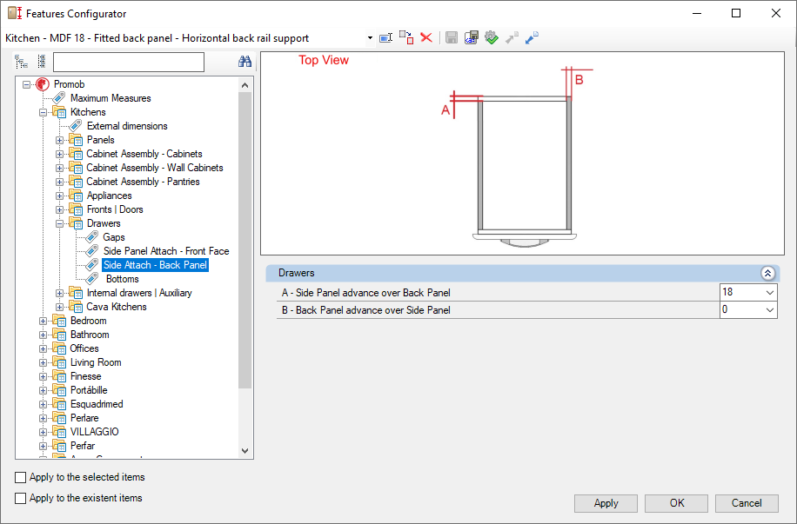Screen dimensions: 797x524
Task: Collapse the Drawers properties section chevron
Action: click(767, 273)
